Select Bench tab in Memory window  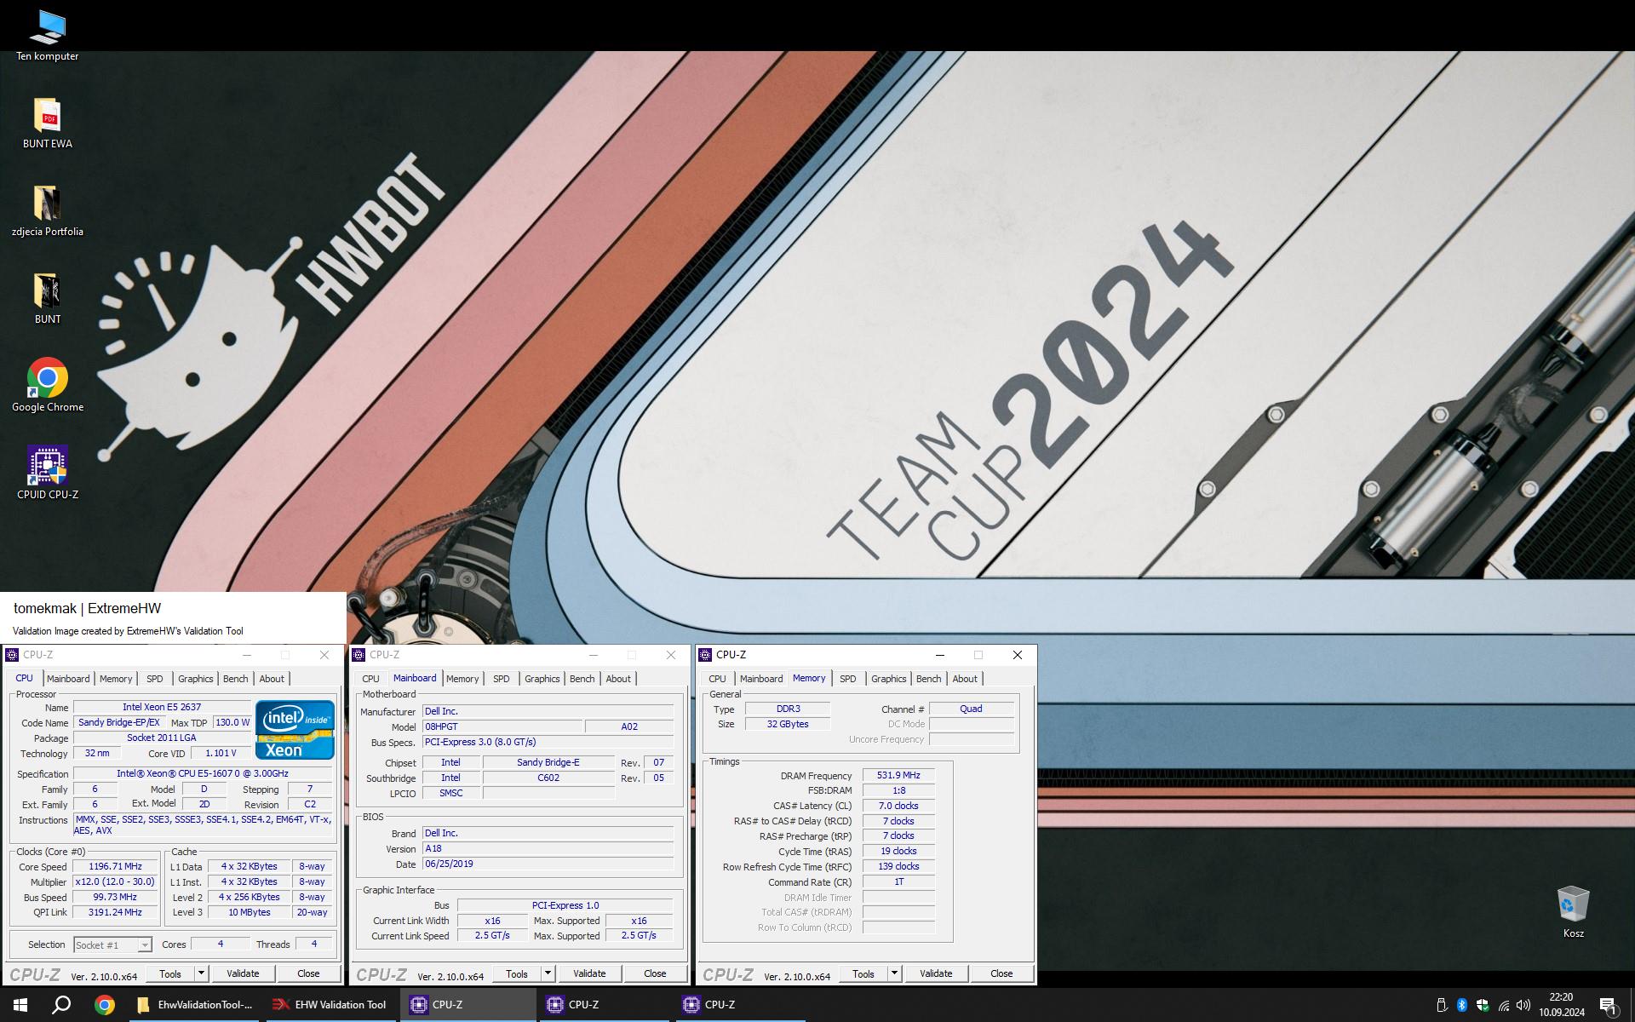pos(928,679)
